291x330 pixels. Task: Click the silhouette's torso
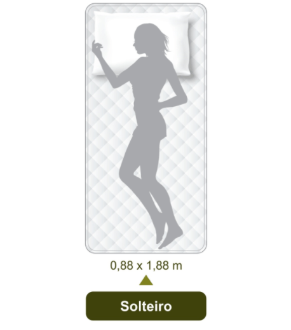(x=148, y=85)
